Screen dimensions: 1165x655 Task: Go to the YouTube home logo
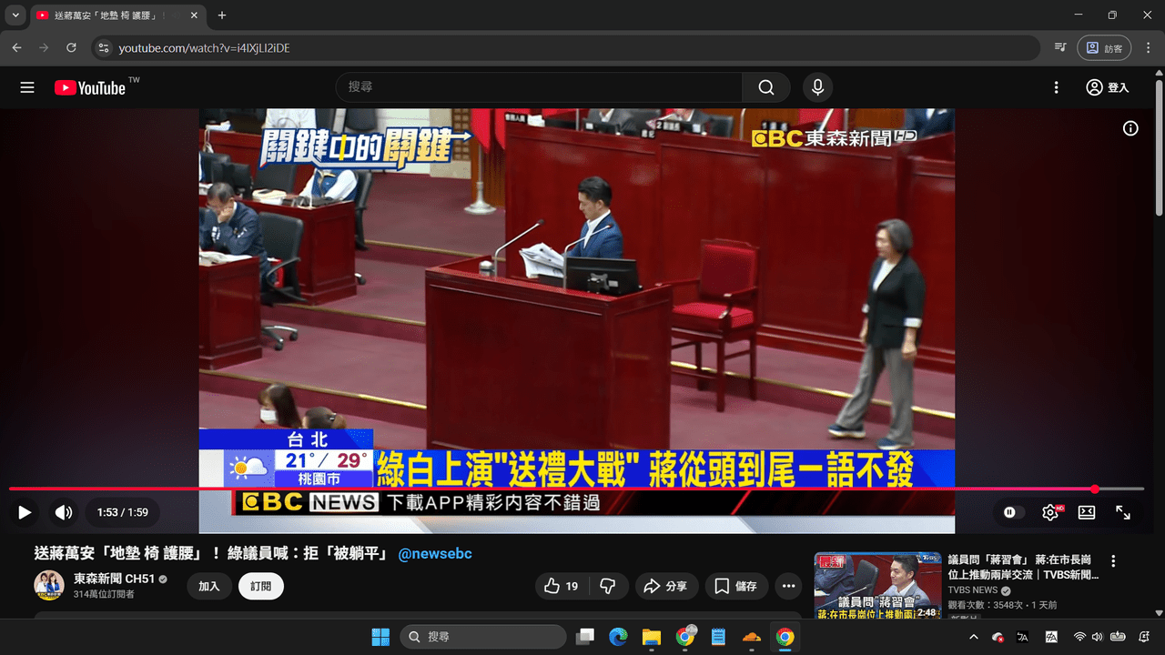pos(90,87)
